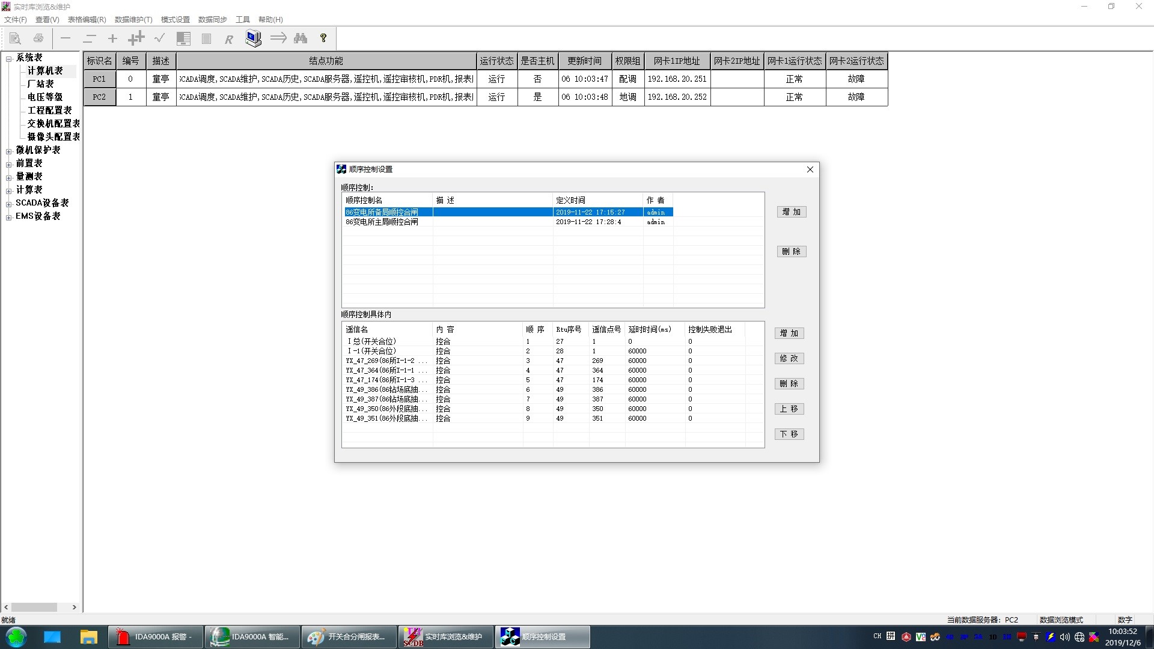This screenshot has width=1154, height=649.
Task: Click the italic R toolbar icon
Action: [228, 40]
